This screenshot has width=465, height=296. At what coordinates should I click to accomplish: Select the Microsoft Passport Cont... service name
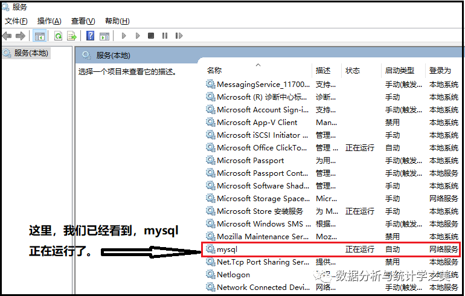point(263,173)
